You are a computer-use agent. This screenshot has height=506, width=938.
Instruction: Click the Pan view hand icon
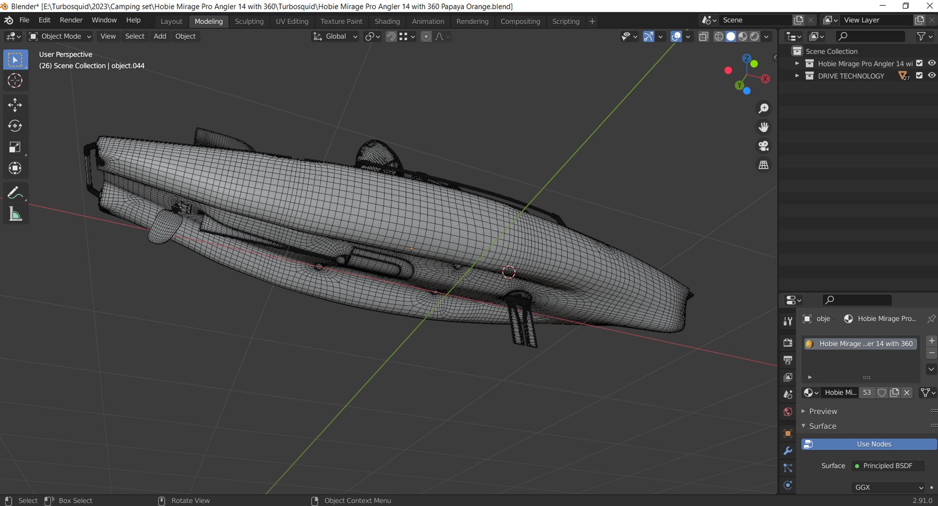click(763, 127)
